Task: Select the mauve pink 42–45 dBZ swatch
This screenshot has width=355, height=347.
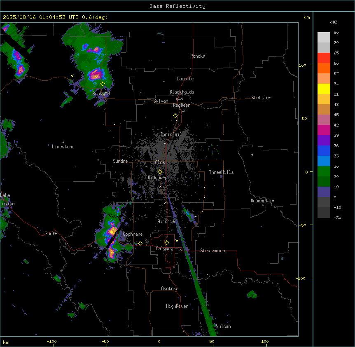Action: click(324, 120)
